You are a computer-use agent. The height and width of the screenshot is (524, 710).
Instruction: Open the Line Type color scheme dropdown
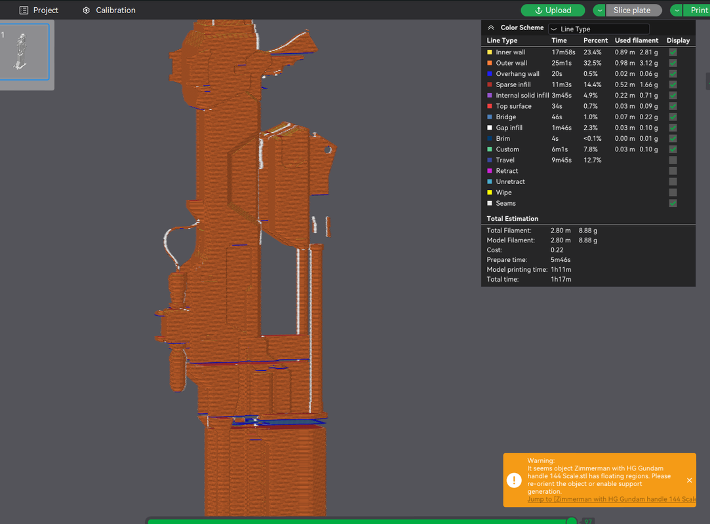[599, 29]
